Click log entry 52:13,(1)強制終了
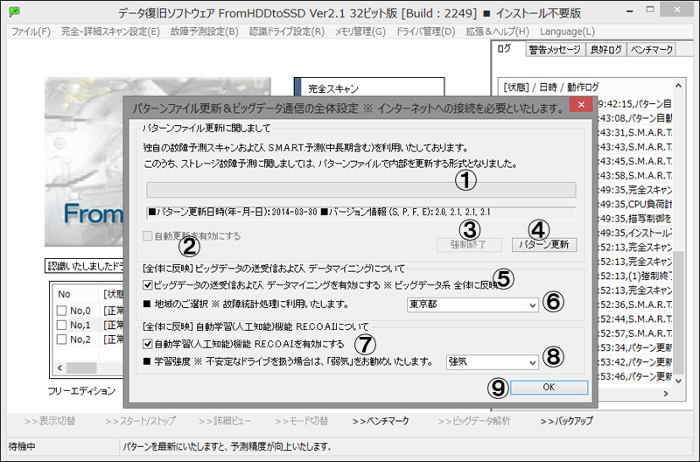Image resolution: width=700 pixels, height=462 pixels. click(x=635, y=276)
